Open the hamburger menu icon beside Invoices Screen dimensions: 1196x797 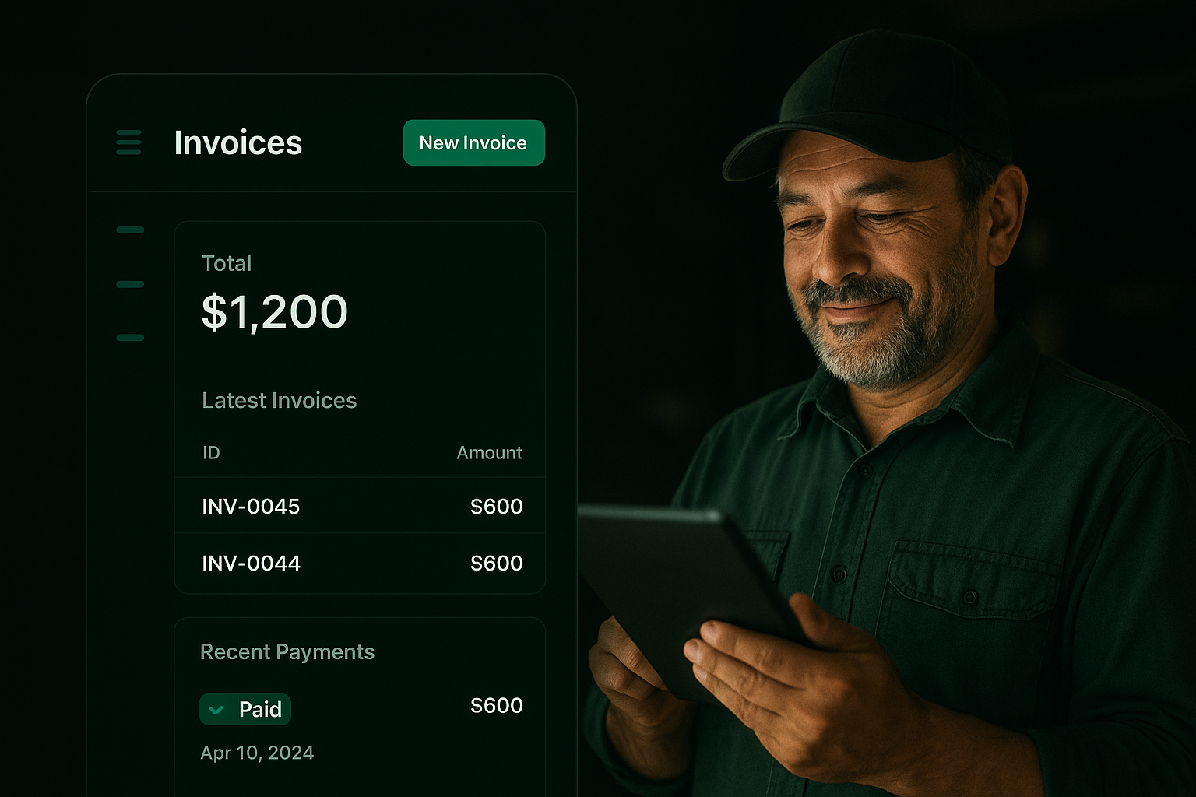(128, 142)
